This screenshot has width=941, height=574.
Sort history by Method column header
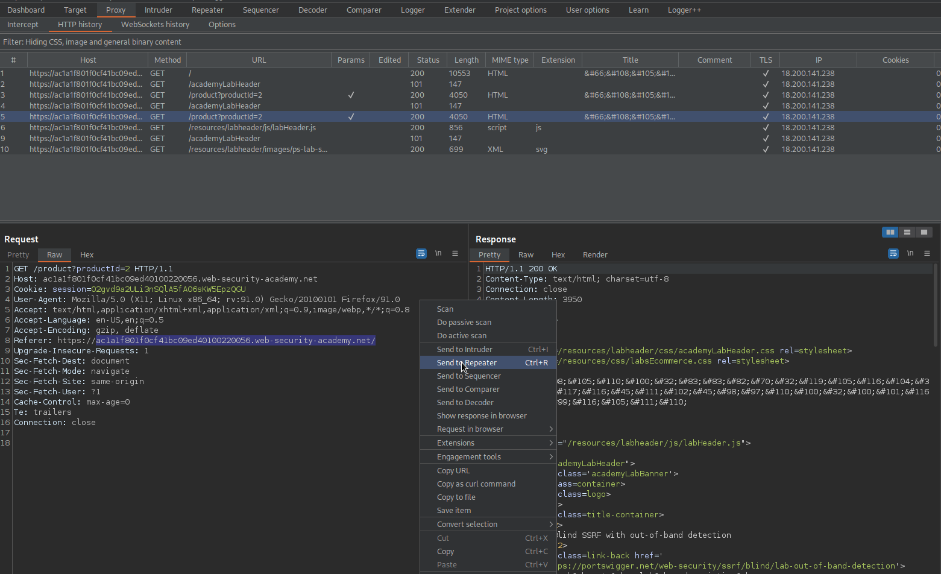click(x=168, y=60)
